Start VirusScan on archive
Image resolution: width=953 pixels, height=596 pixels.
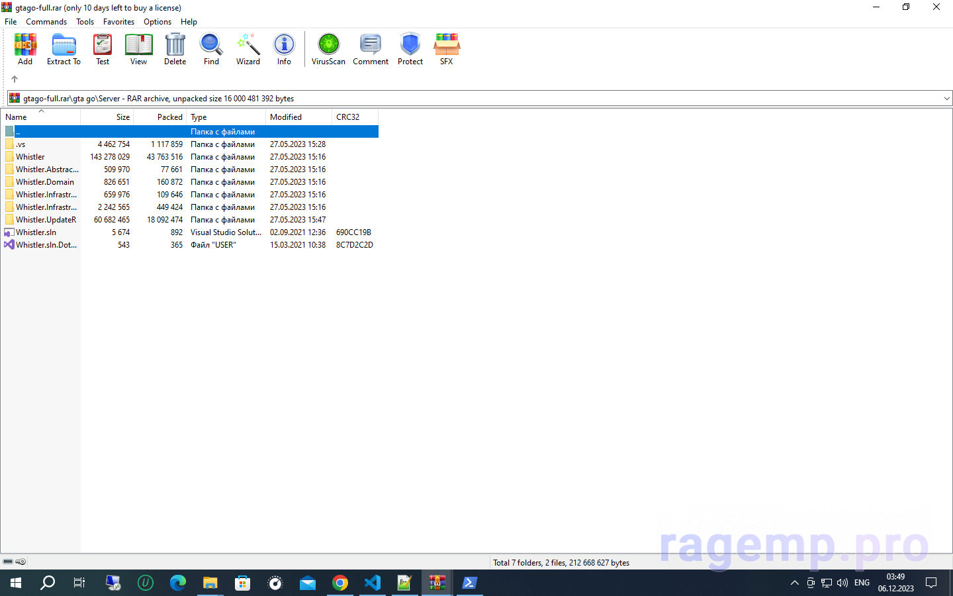pyautogui.click(x=328, y=50)
